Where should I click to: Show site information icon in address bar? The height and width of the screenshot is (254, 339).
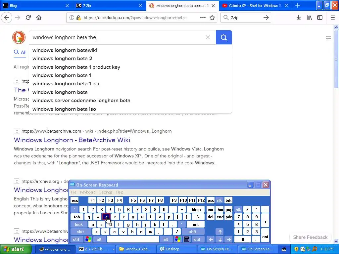tap(72, 18)
